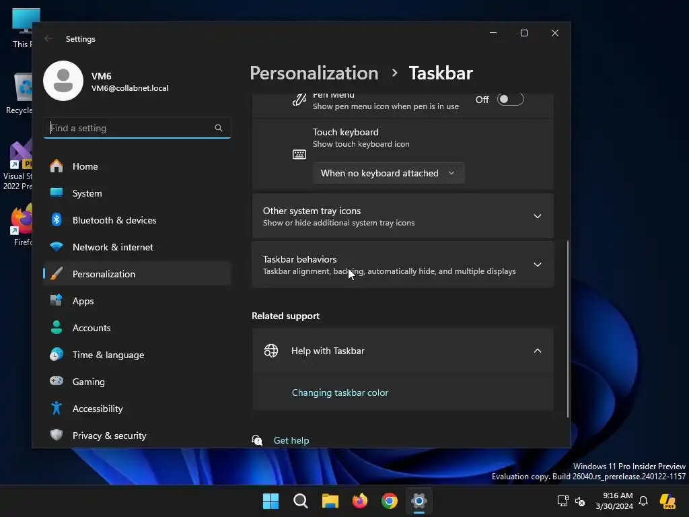Click the Firefox desktop shortcut
Screen dimensions: 689x517
[x=22, y=224]
